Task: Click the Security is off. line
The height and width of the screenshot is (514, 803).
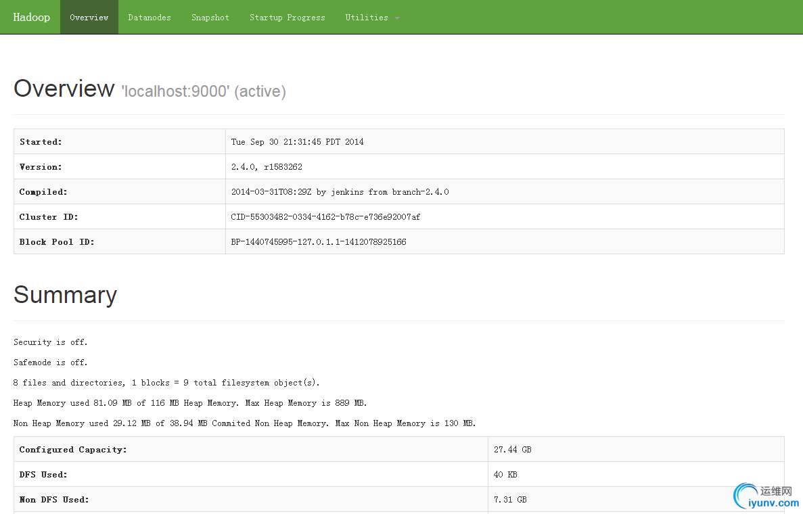Action: click(51, 342)
